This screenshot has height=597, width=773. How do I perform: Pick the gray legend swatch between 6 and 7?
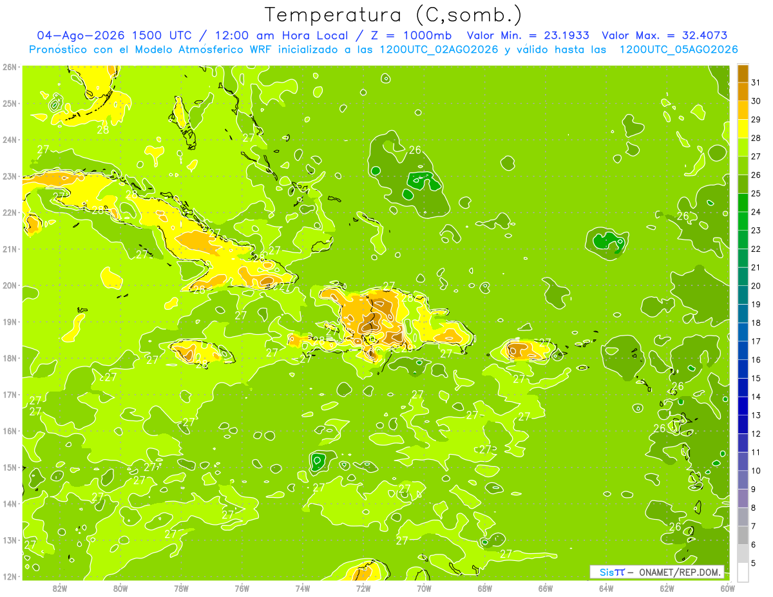pyautogui.click(x=743, y=535)
